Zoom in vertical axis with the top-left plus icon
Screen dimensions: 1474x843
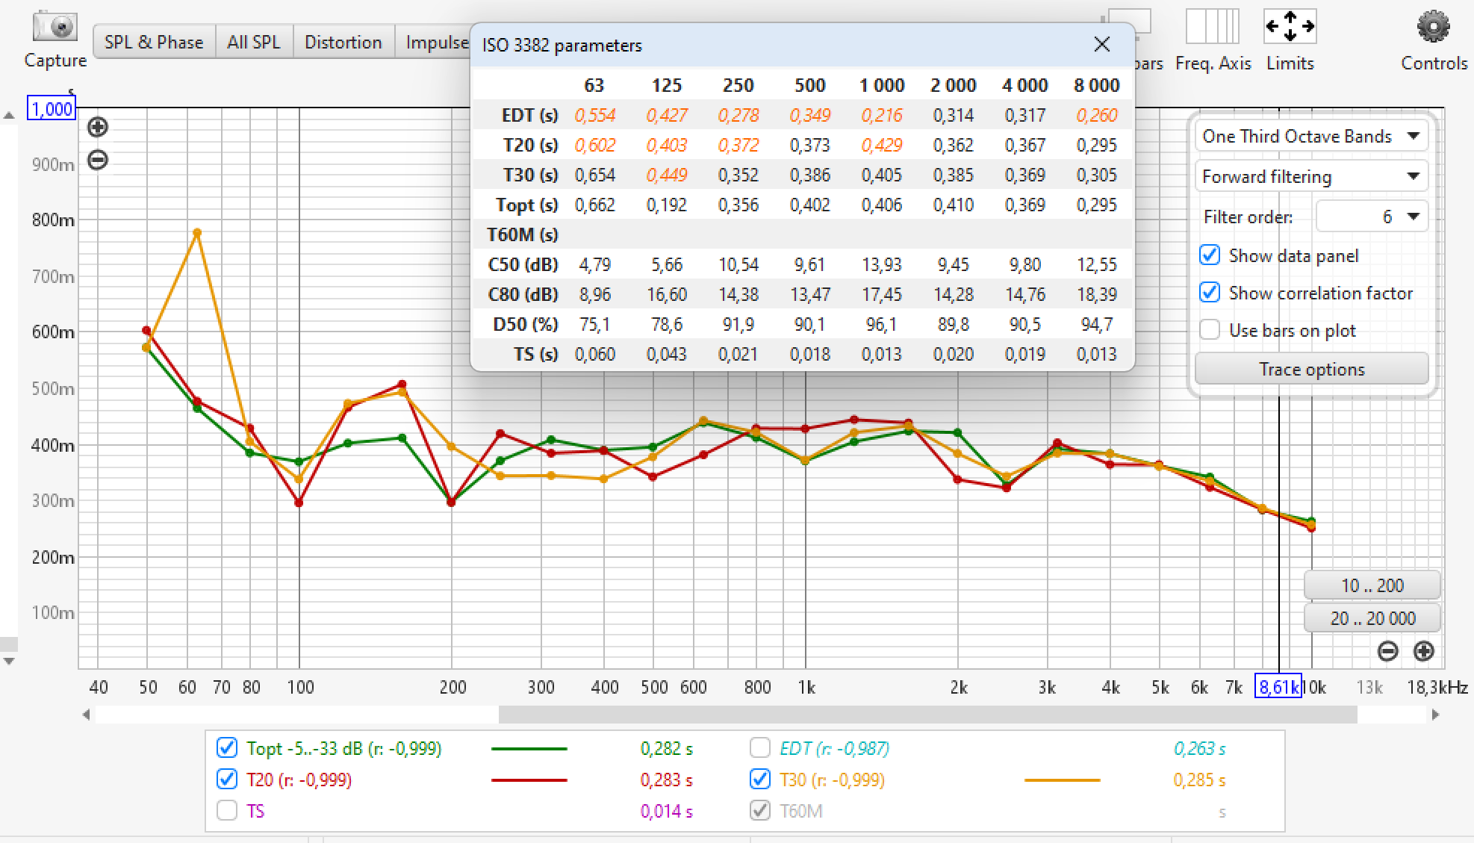(98, 127)
